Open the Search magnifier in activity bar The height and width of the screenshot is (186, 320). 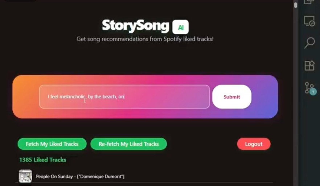point(309,43)
